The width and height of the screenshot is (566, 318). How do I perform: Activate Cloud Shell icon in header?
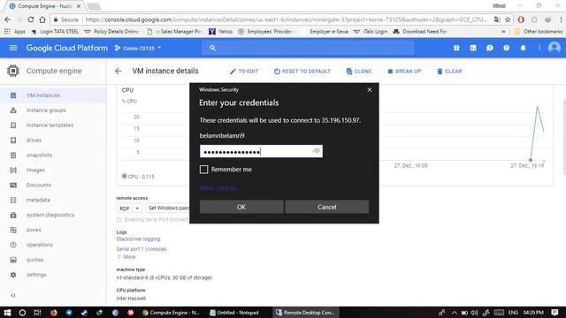pos(473,48)
